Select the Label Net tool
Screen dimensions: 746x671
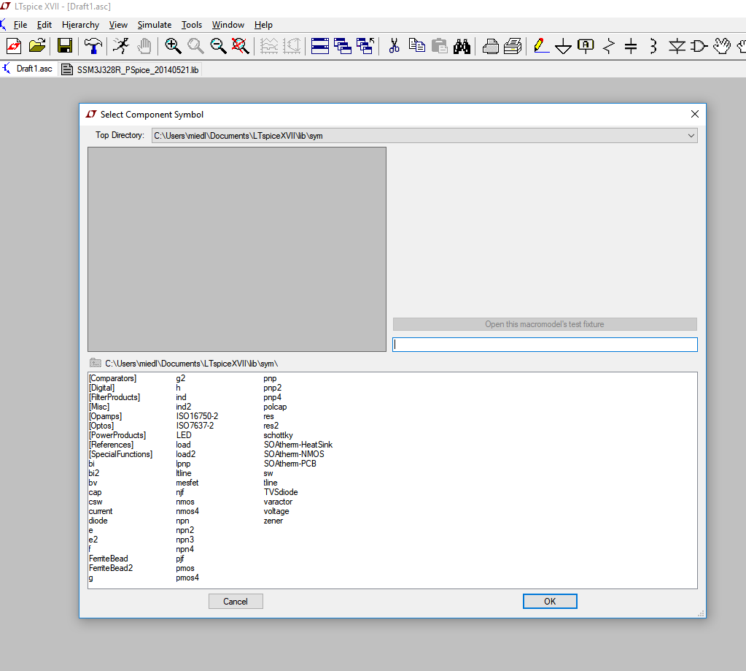[586, 46]
